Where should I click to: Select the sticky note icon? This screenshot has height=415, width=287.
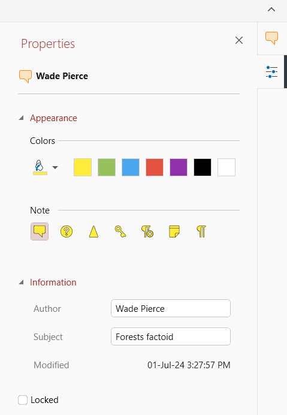tap(174, 231)
